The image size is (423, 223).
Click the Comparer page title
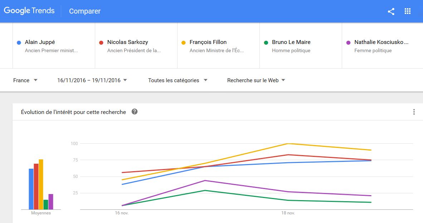point(85,11)
